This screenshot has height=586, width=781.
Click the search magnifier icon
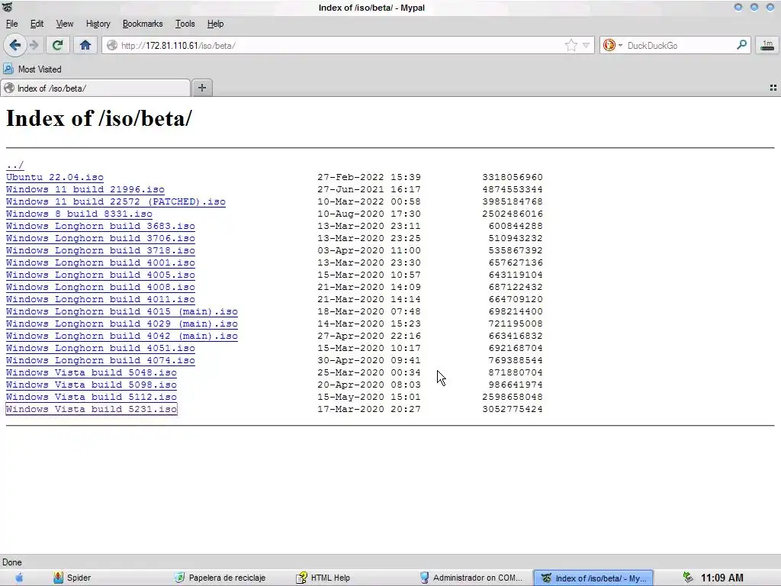tap(741, 45)
